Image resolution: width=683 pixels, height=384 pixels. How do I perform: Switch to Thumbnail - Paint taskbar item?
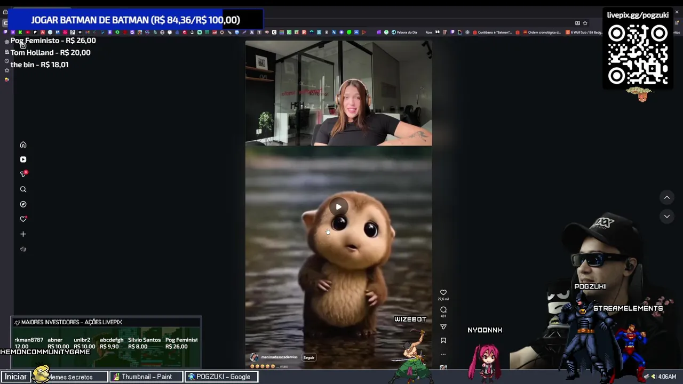[147, 377]
